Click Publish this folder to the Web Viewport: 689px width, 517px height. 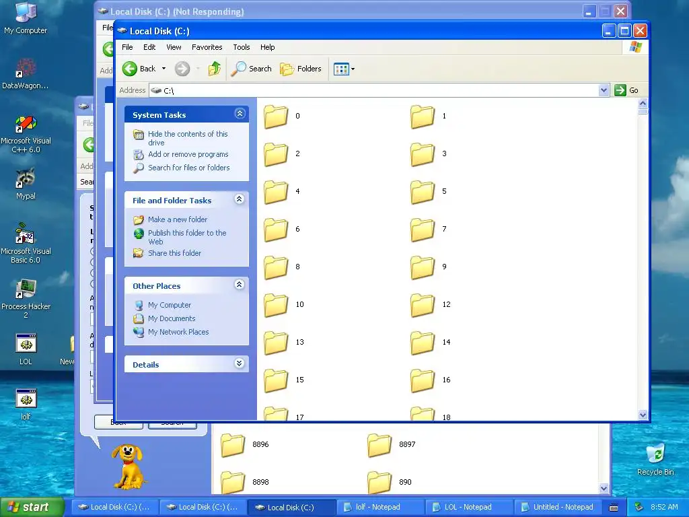187,237
